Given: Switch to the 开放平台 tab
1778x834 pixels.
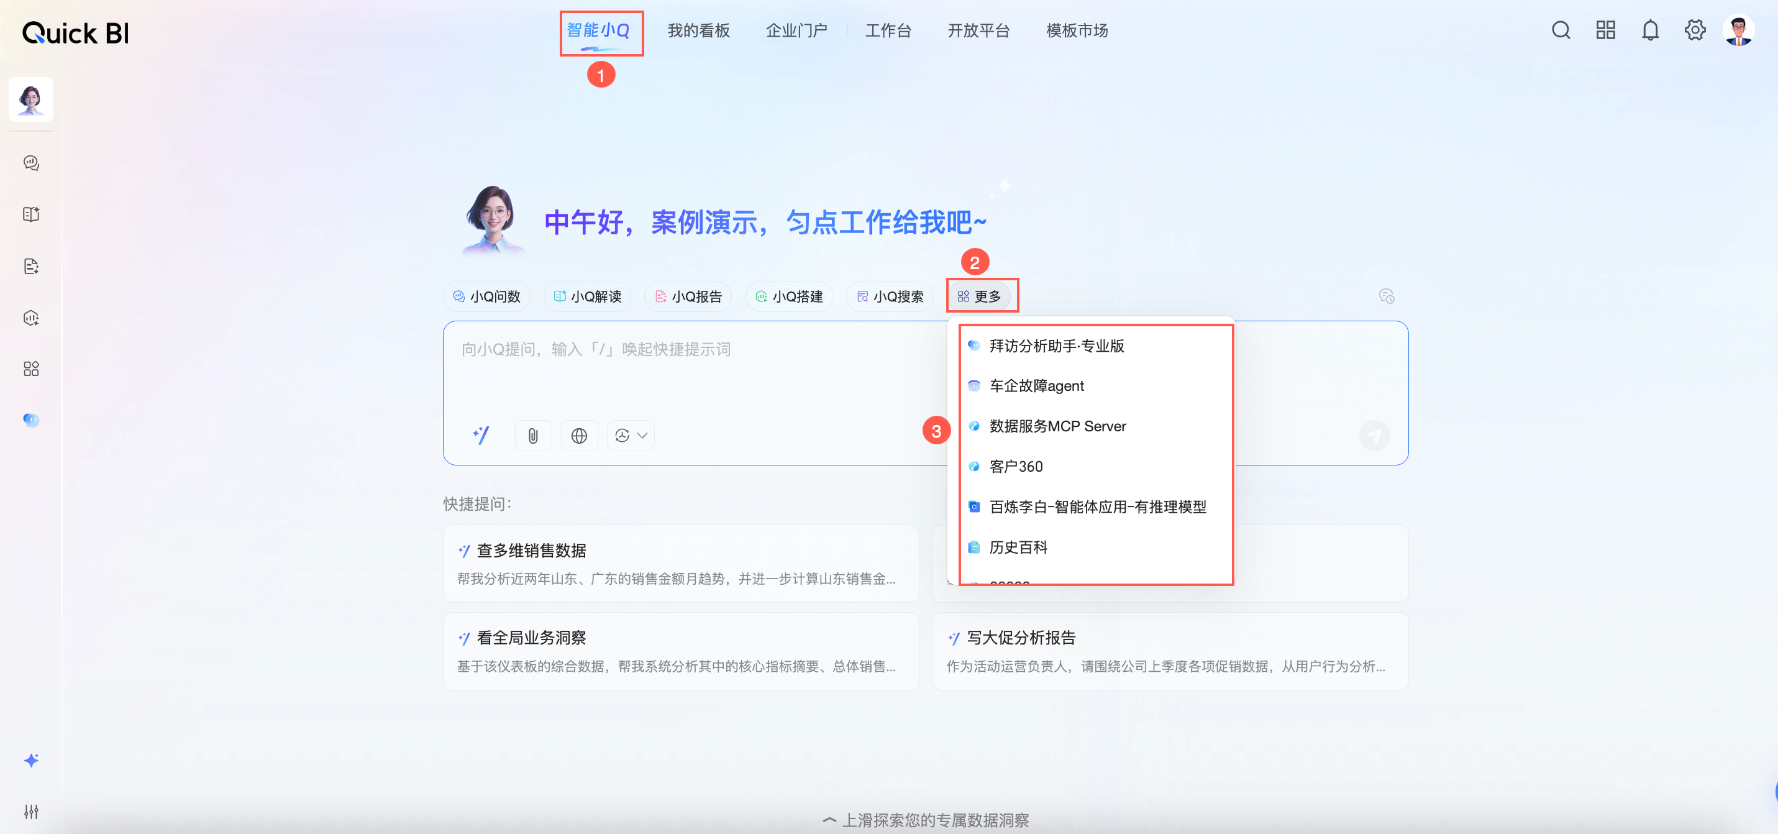Looking at the screenshot, I should (978, 30).
